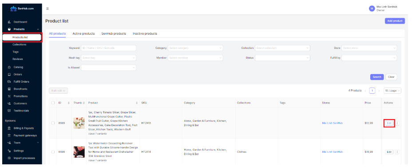Switch to the Inactive products tab
The image size is (412, 167).
click(x=145, y=34)
